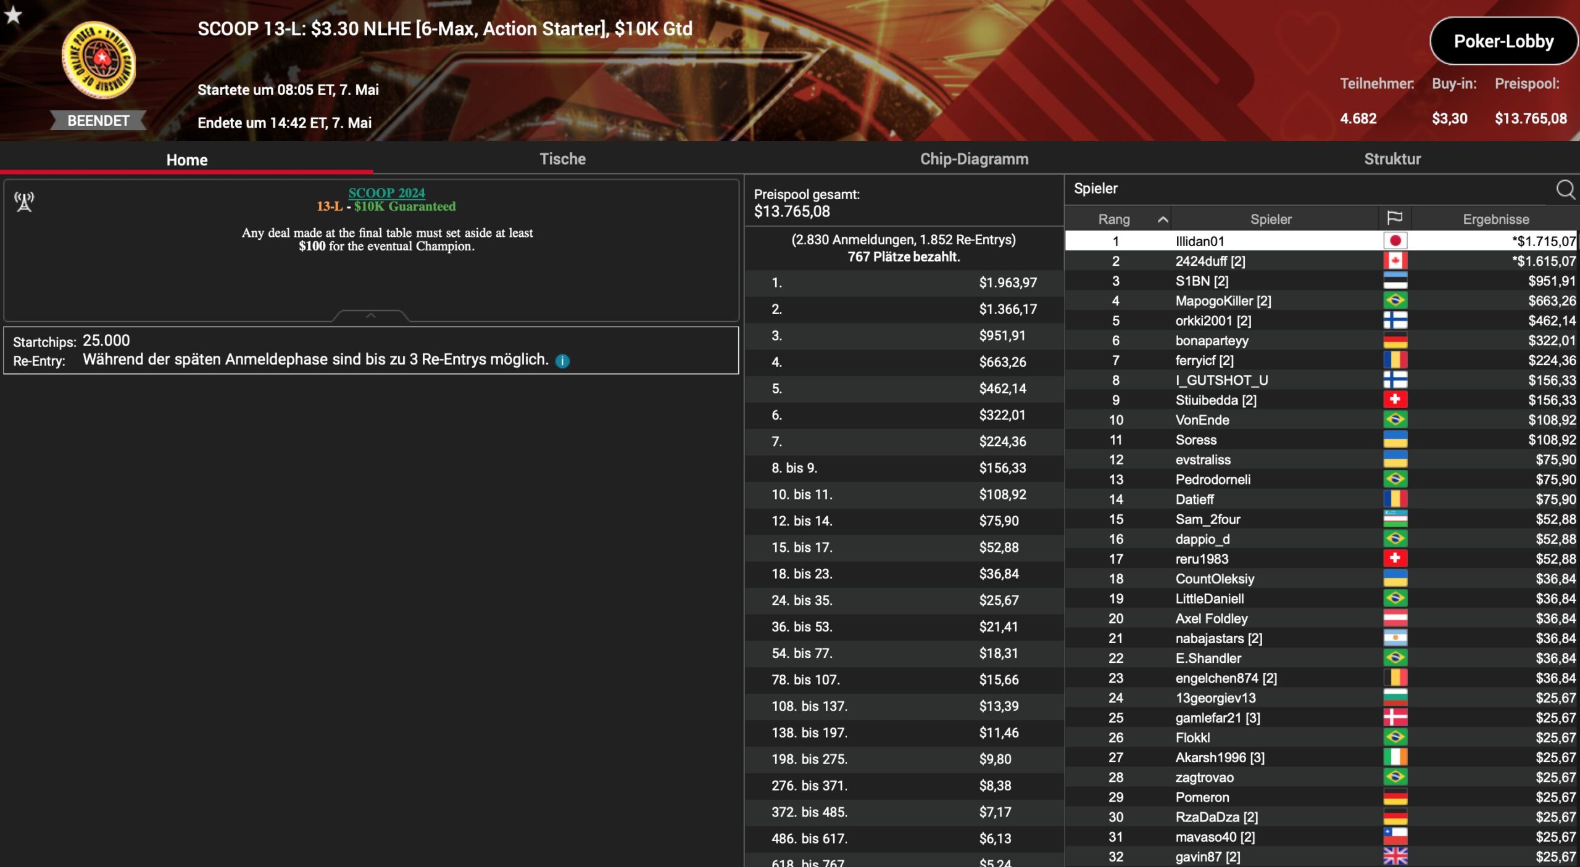This screenshot has height=867, width=1580.
Task: Switch to the Tische tab
Action: [562, 158]
